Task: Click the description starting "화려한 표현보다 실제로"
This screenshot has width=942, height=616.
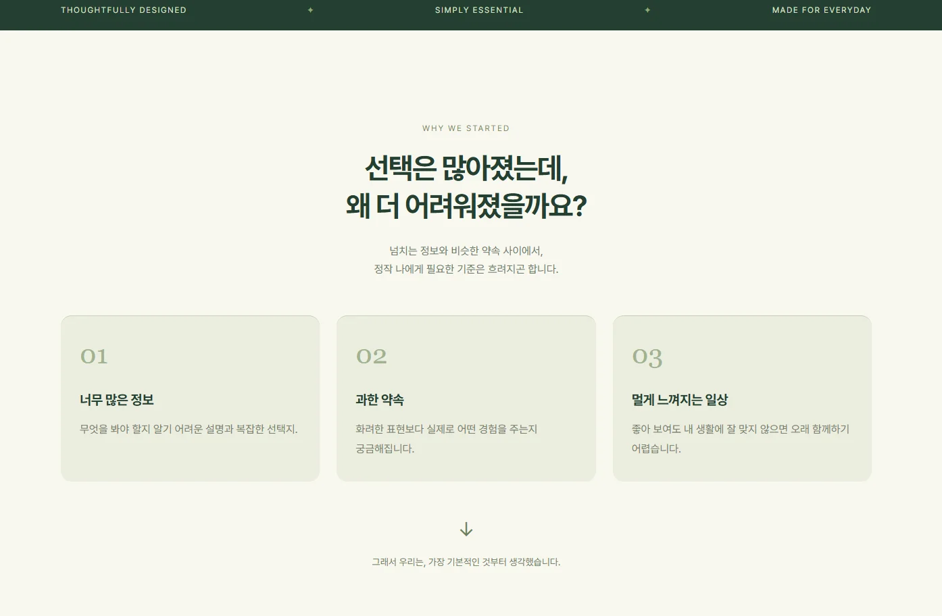Action: 447,438
